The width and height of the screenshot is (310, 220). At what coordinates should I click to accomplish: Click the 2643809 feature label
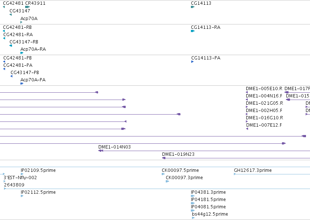point(14,185)
